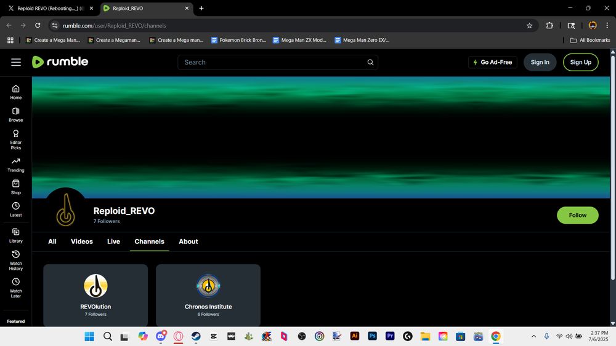Open the Mega Man Zero EX/... bookmark

click(x=362, y=40)
